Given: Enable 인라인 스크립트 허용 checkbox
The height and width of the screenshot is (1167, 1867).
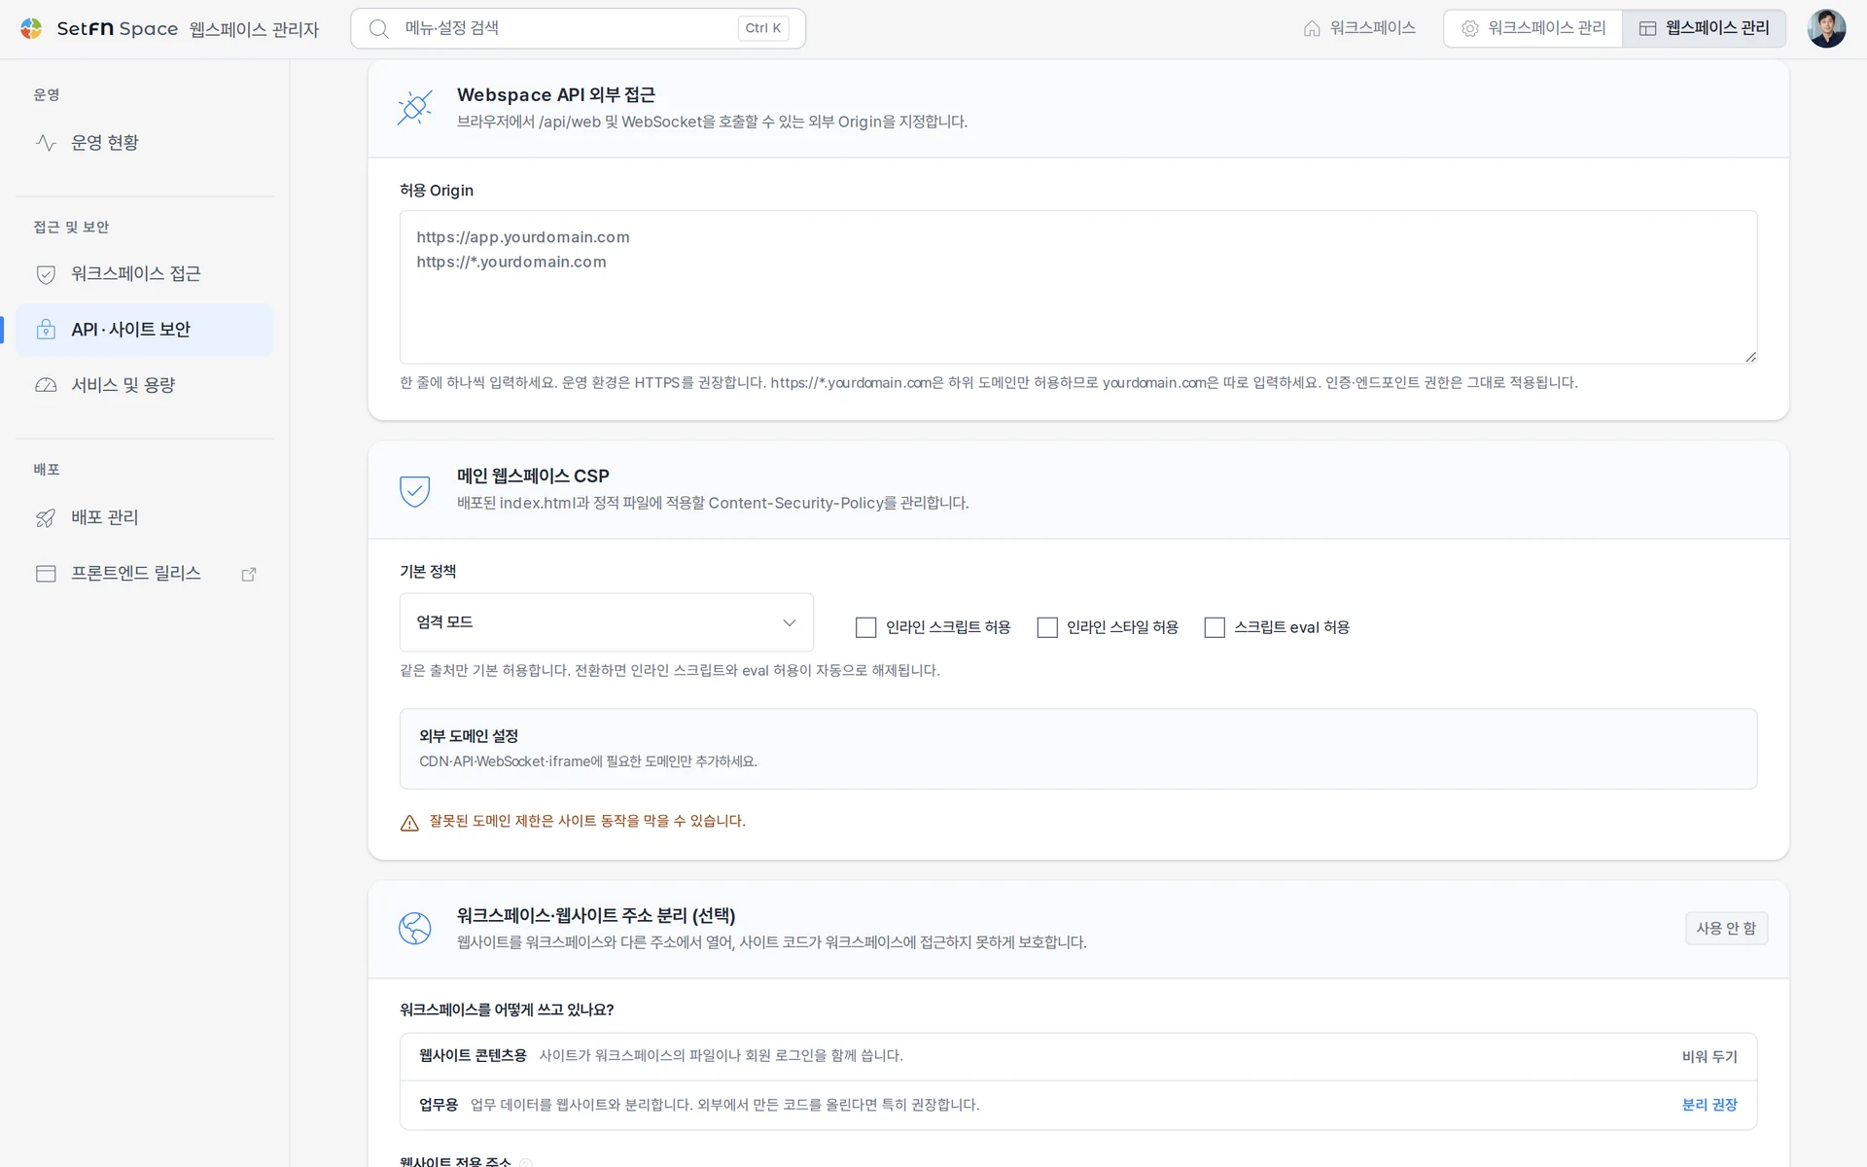Looking at the screenshot, I should pyautogui.click(x=865, y=627).
